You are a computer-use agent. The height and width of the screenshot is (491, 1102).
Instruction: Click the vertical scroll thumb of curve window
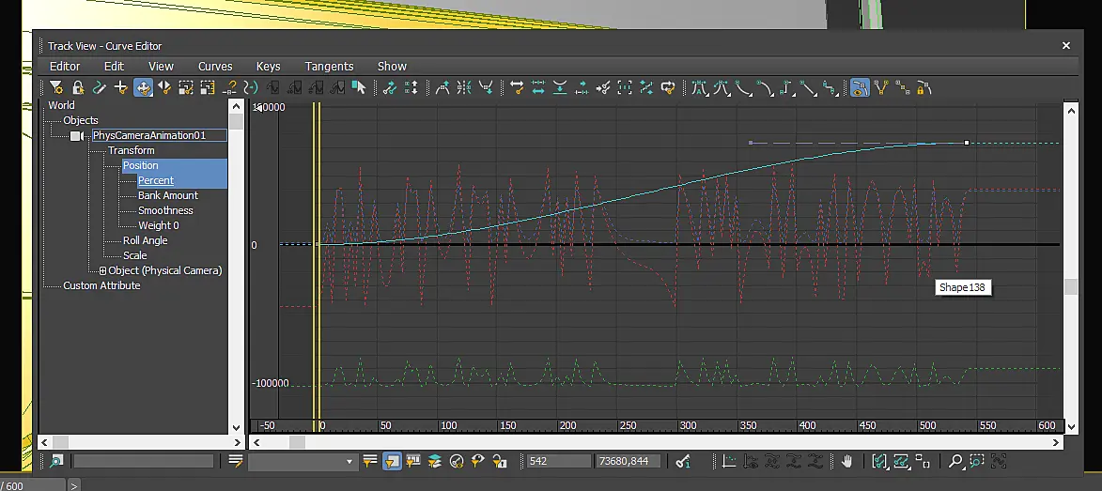point(1071,286)
